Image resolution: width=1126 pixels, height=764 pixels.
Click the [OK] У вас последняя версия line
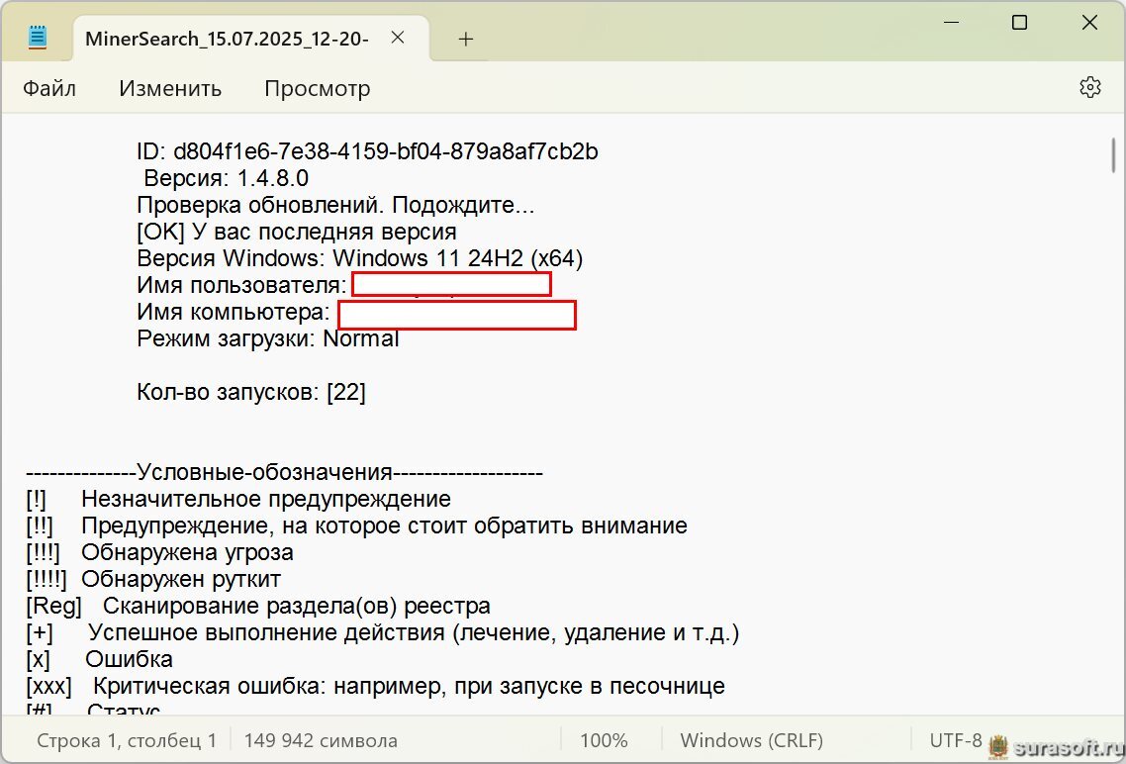point(297,232)
